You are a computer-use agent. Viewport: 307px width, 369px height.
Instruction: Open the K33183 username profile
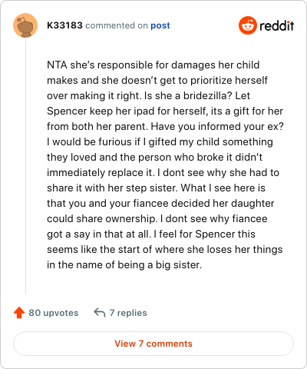point(64,25)
